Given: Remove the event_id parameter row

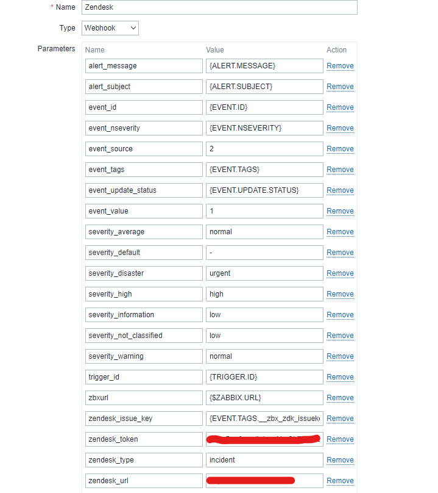Looking at the screenshot, I should 340,107.
